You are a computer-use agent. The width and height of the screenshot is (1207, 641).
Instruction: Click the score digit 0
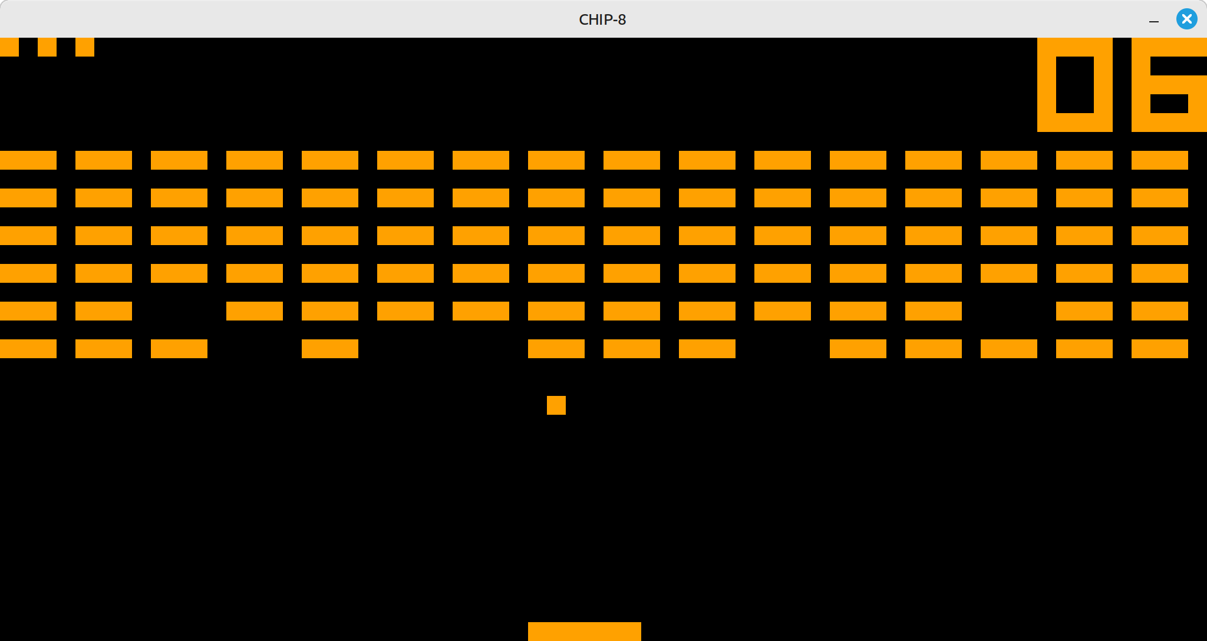1074,85
